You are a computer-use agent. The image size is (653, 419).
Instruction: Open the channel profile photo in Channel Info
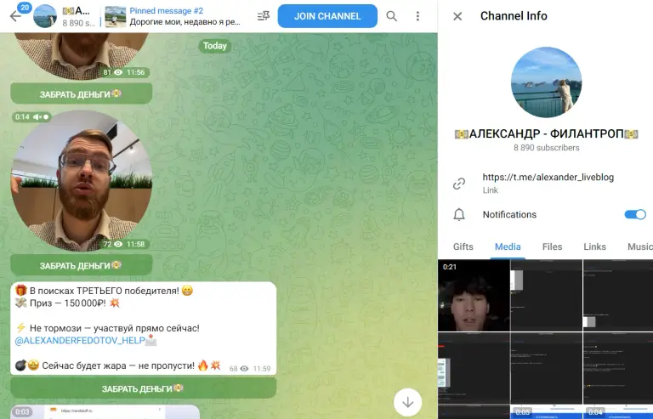(546, 82)
